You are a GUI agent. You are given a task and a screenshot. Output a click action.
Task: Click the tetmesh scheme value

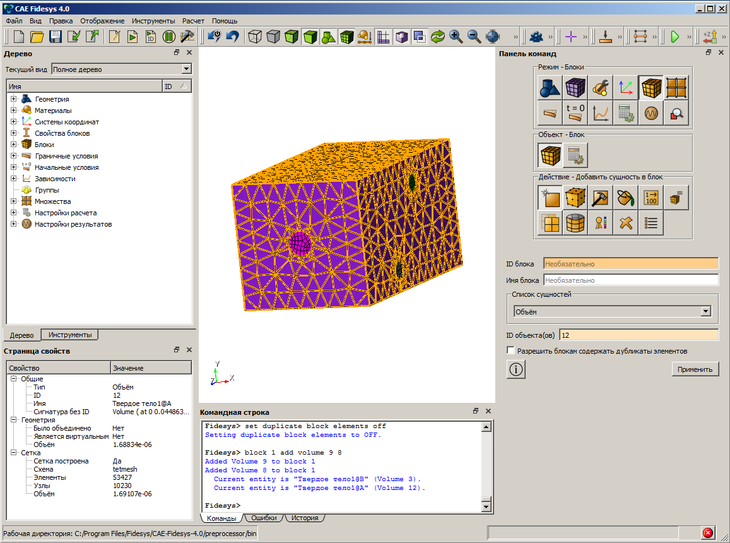(125, 469)
